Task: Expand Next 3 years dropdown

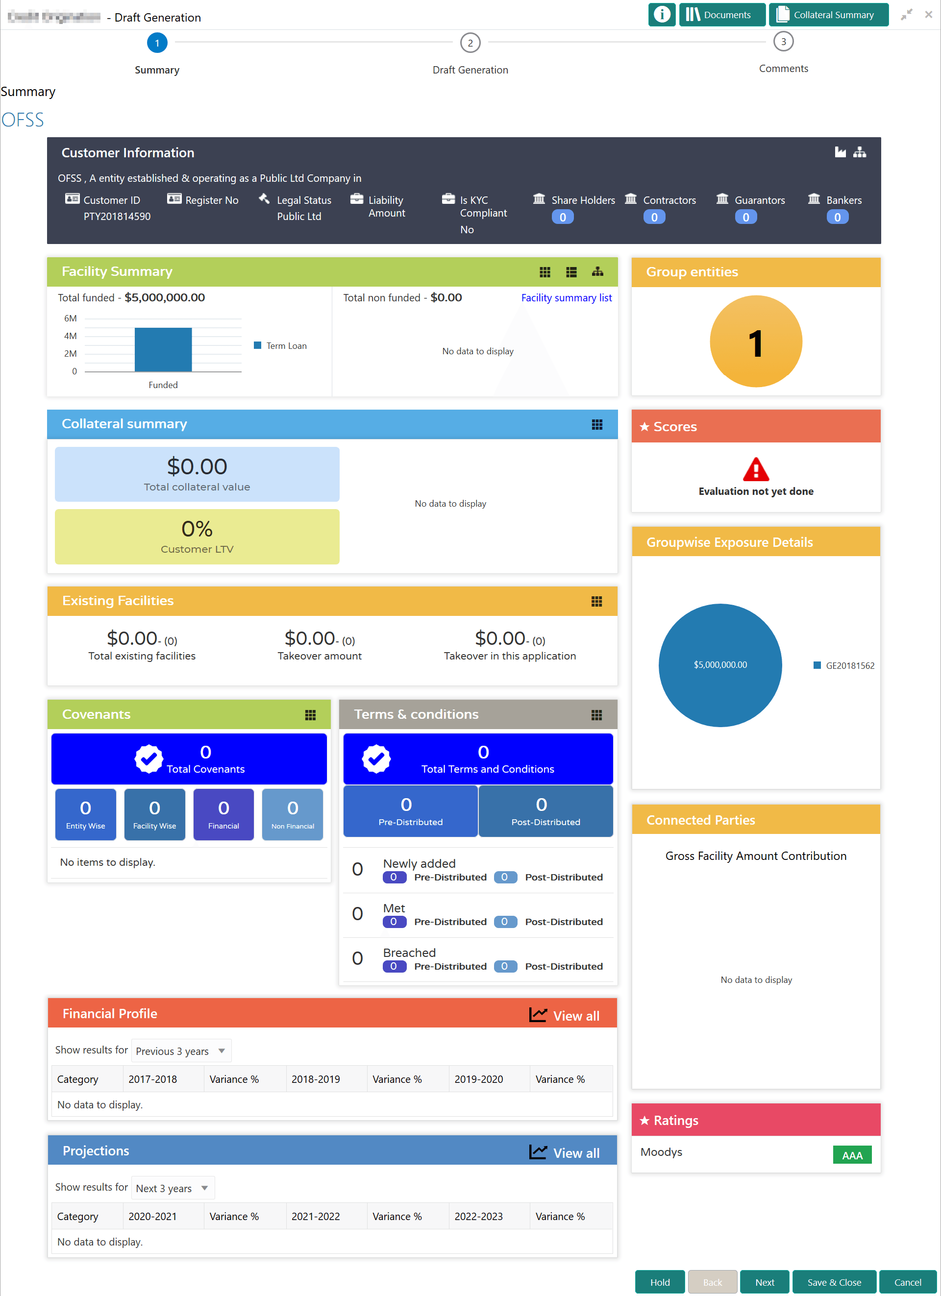Action: click(173, 1188)
